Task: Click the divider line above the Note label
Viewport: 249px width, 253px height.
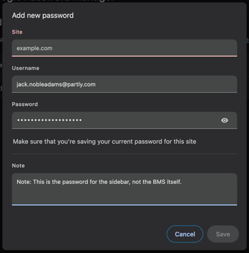Action: pyautogui.click(x=124, y=154)
